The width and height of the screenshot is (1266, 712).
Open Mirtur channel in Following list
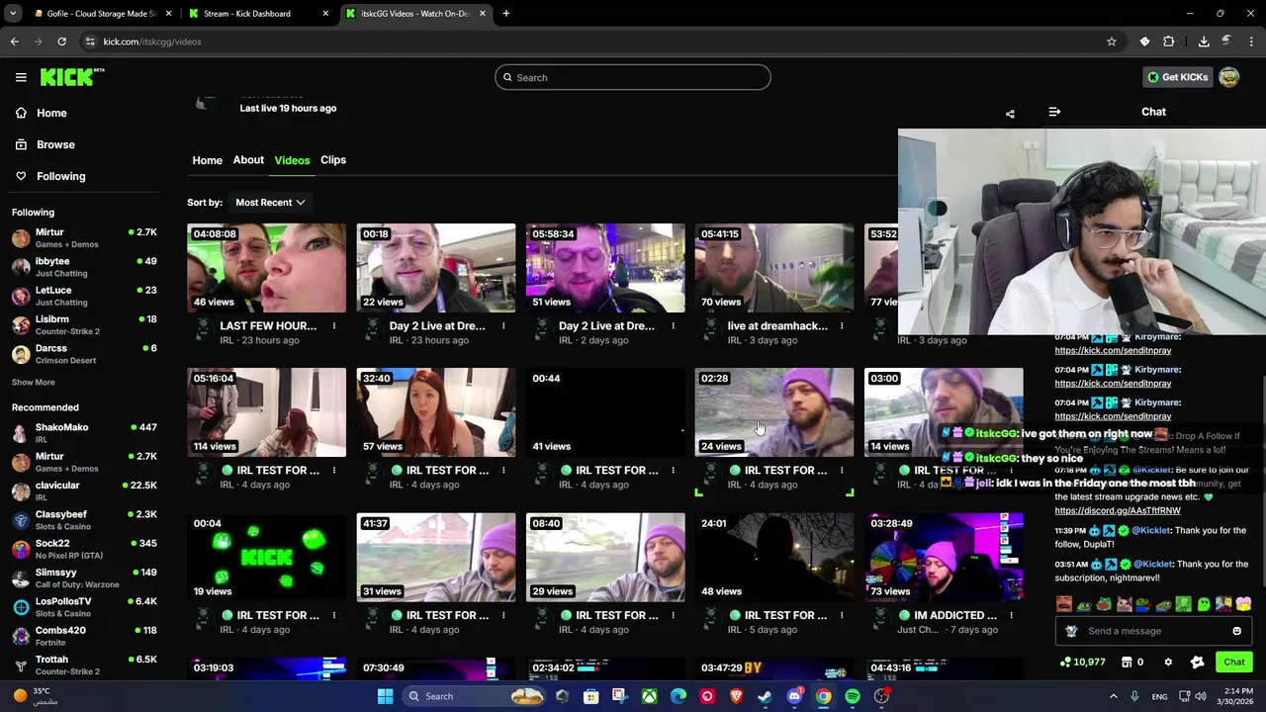tap(84, 238)
